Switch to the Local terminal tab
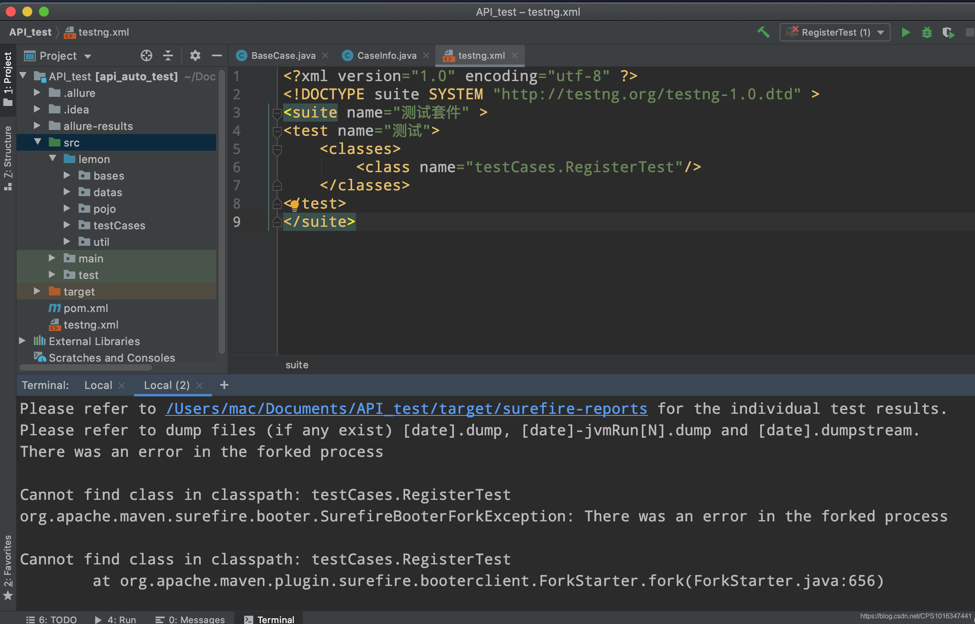 pos(98,385)
